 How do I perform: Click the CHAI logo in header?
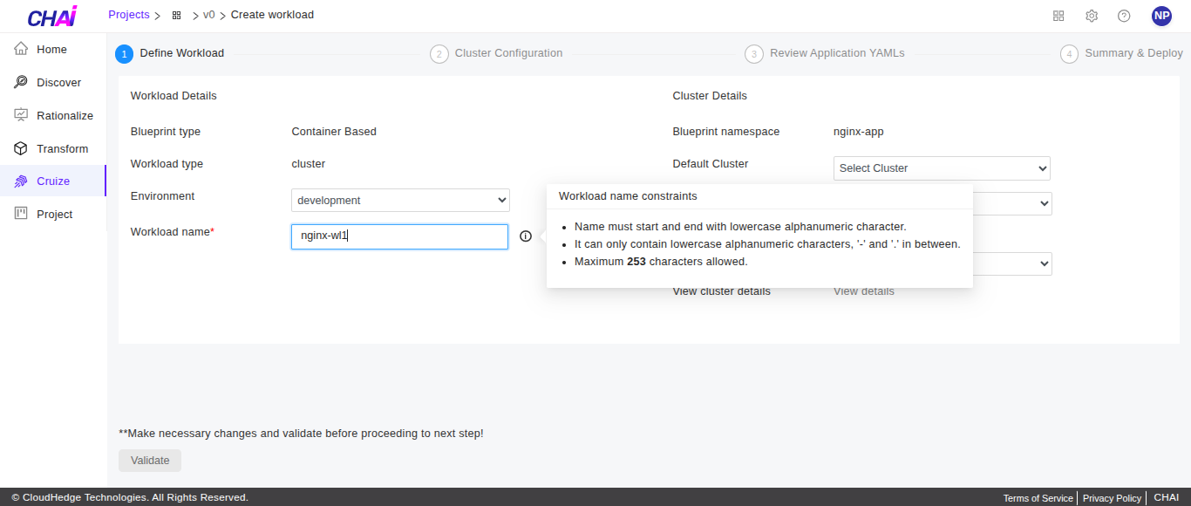coord(51,17)
